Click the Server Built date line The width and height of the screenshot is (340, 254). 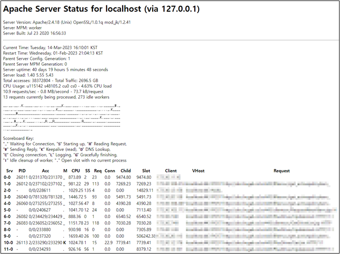click(34, 33)
